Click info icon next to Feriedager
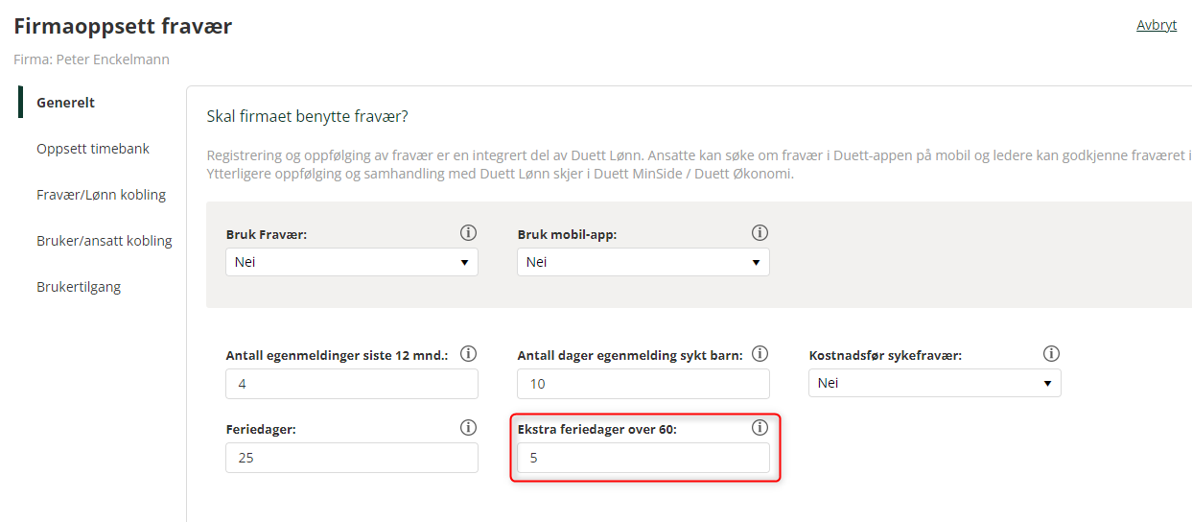The image size is (1192, 522). [x=468, y=428]
